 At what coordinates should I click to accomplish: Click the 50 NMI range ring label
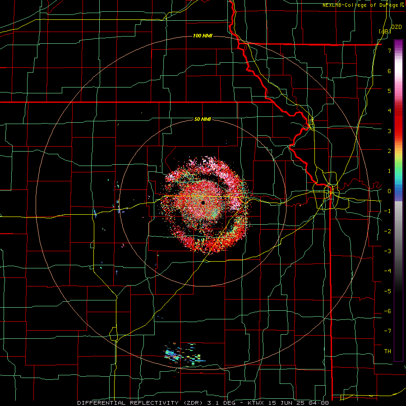(203, 120)
